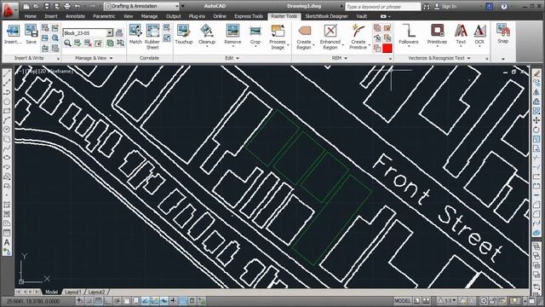Open the AutoCAD application menu button
This screenshot has height=307, width=545.
pyautogui.click(x=9, y=9)
